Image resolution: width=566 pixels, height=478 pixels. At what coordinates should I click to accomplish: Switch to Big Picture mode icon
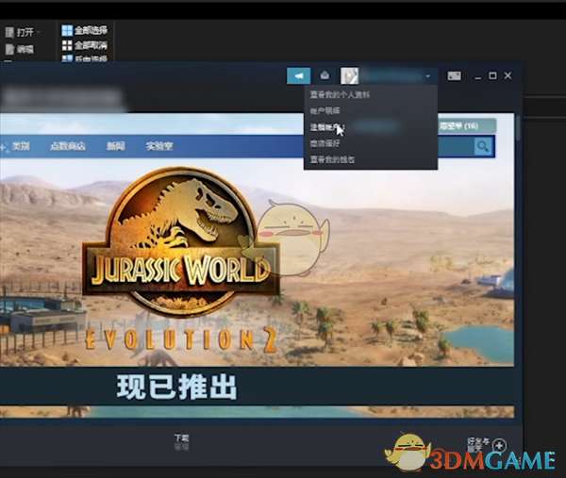coord(454,75)
